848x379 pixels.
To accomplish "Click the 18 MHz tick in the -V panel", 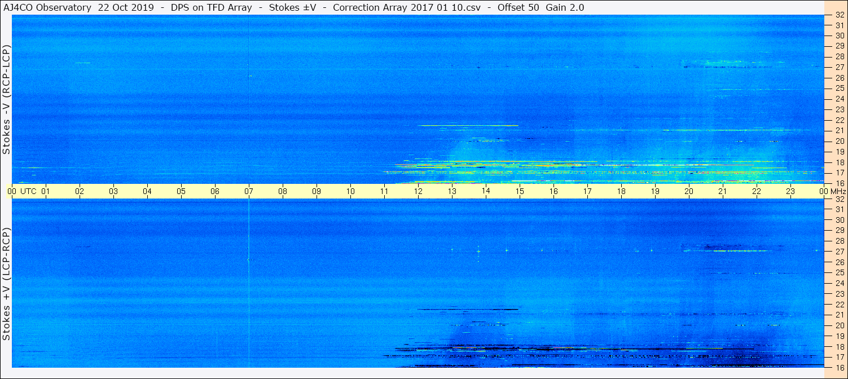I will [x=840, y=162].
